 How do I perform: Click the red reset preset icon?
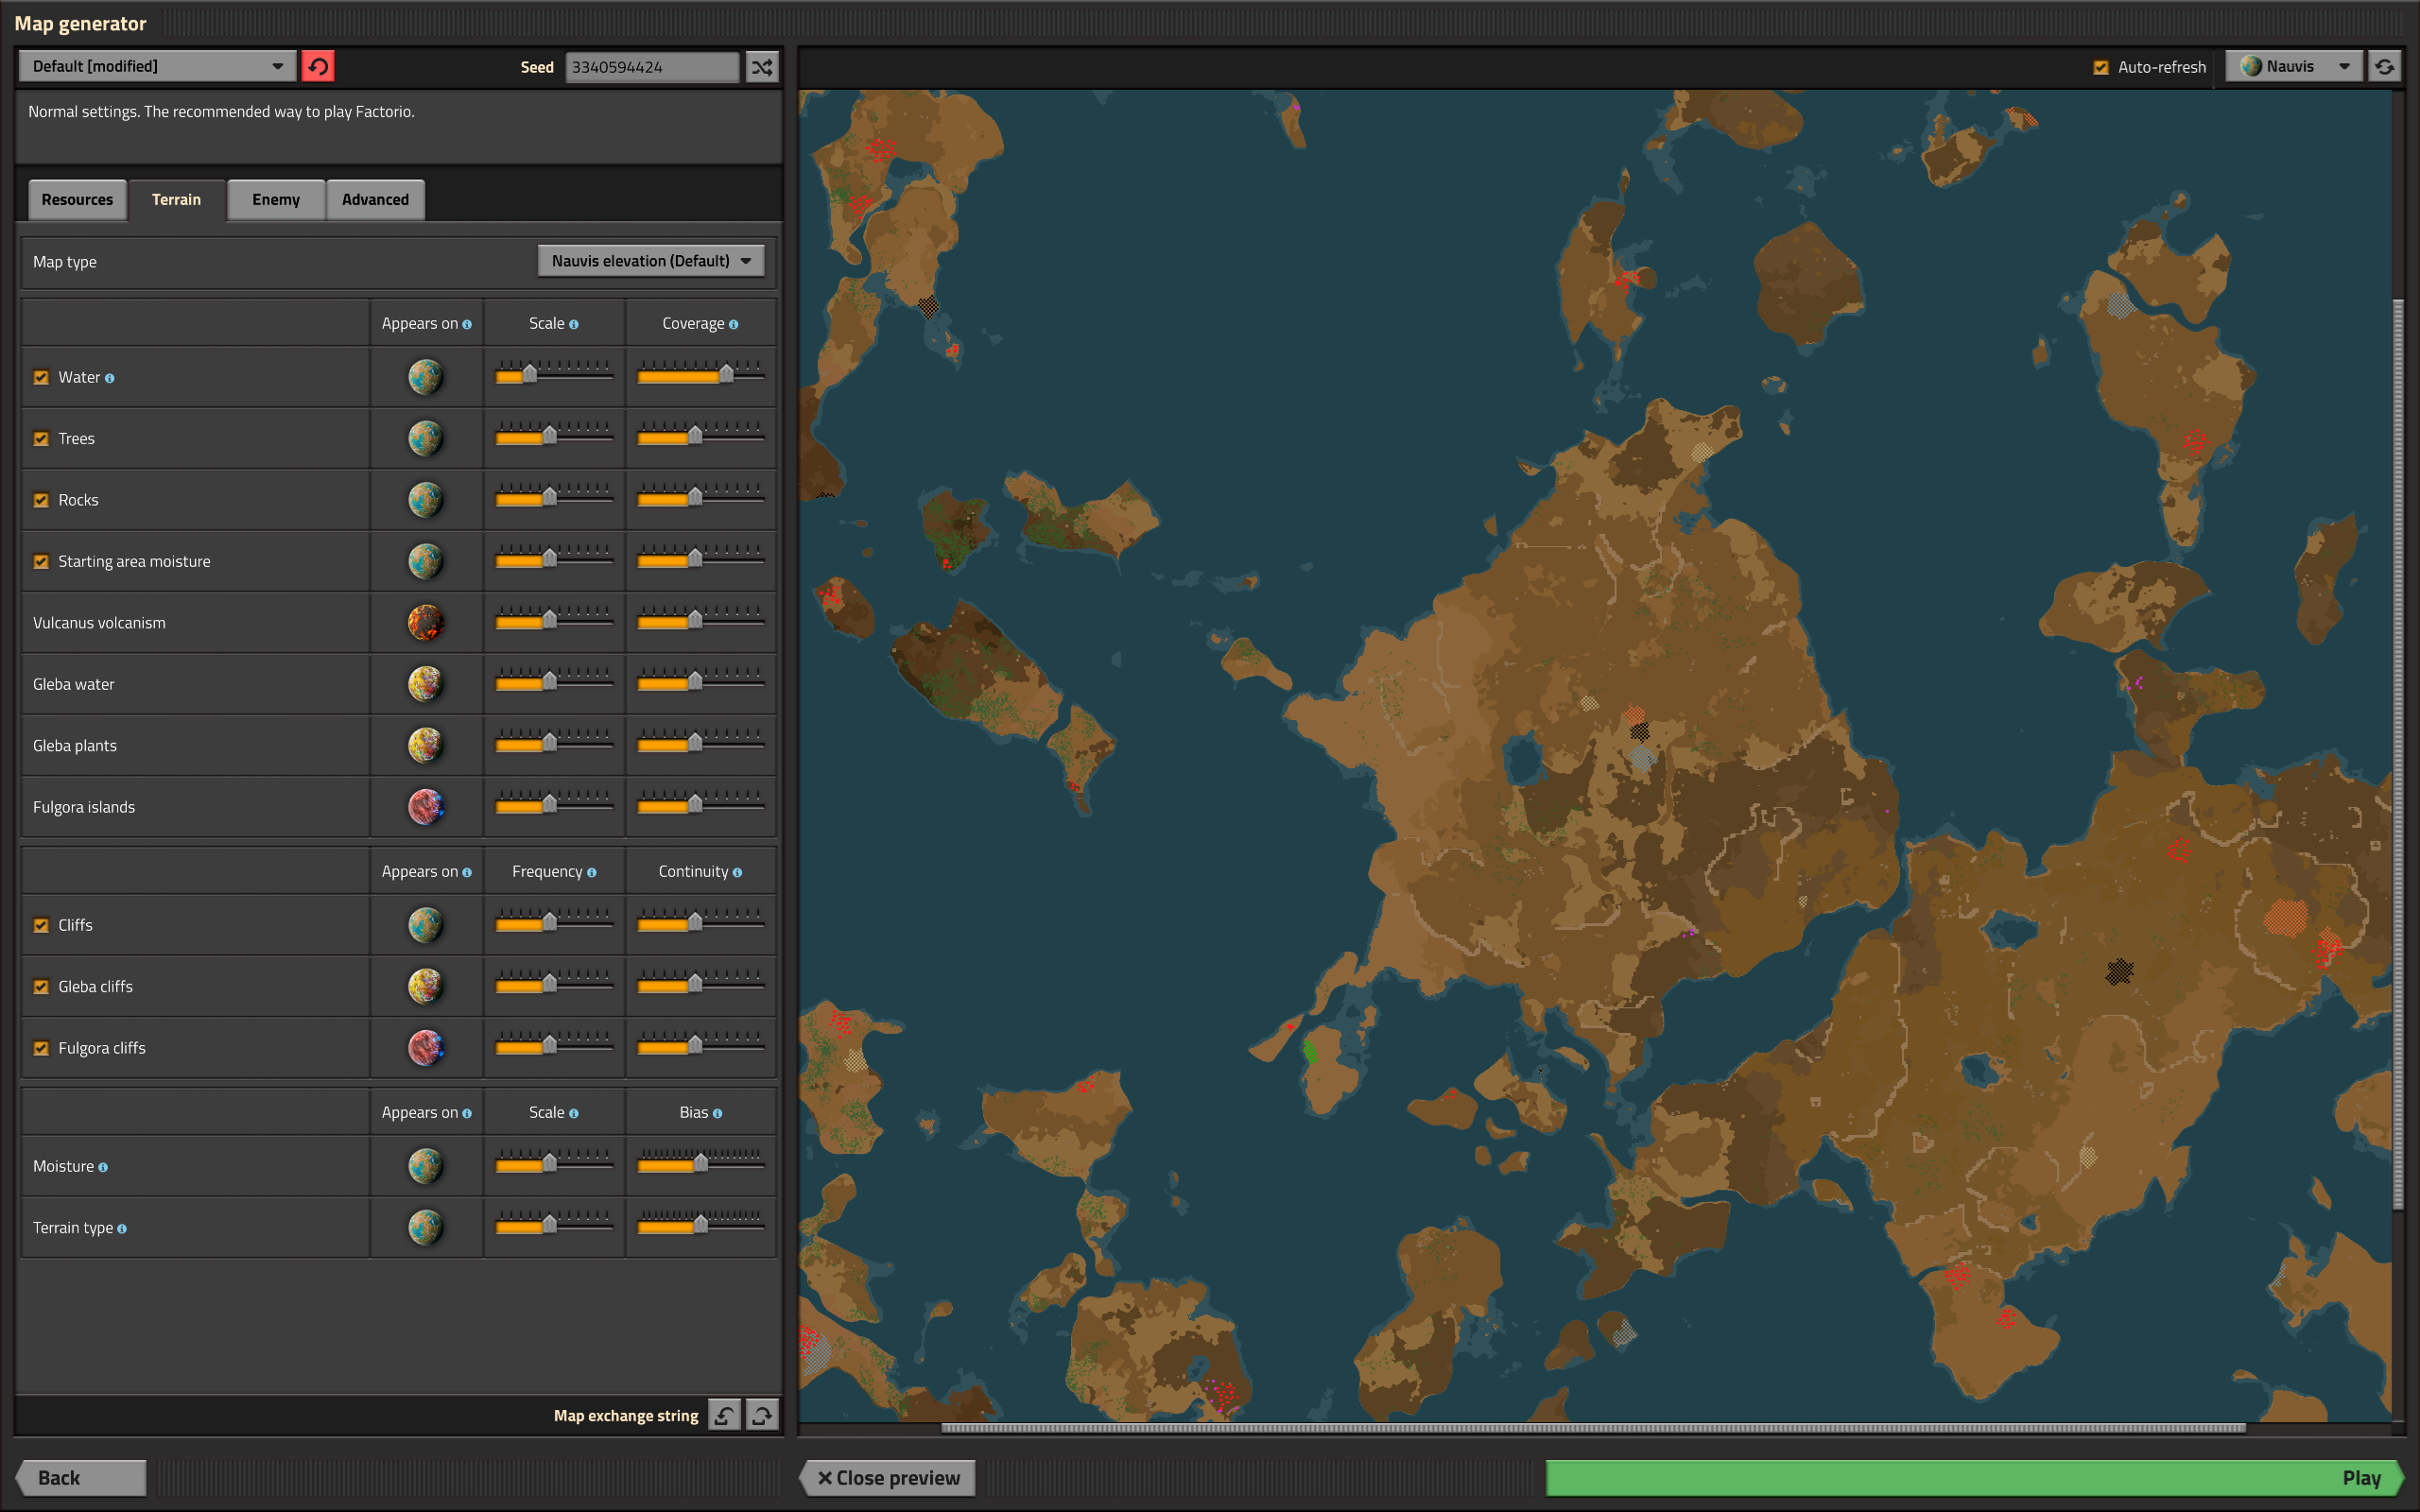pos(318,66)
